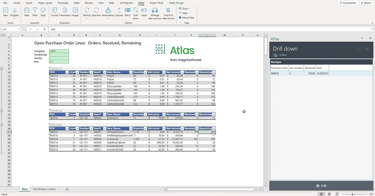375x196 pixels.
Task: Open the Style inspector icon
Action: pos(43,12)
